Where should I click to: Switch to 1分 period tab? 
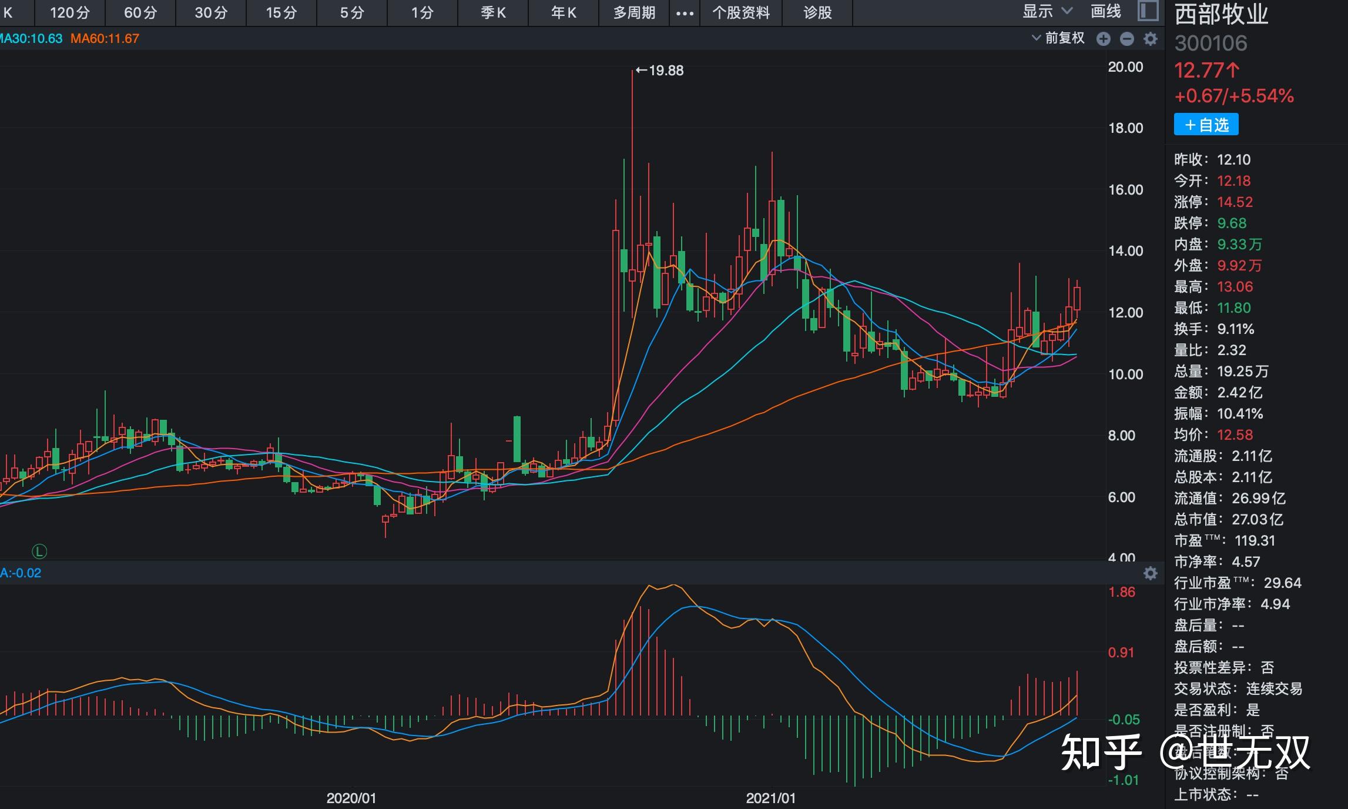pos(422,12)
